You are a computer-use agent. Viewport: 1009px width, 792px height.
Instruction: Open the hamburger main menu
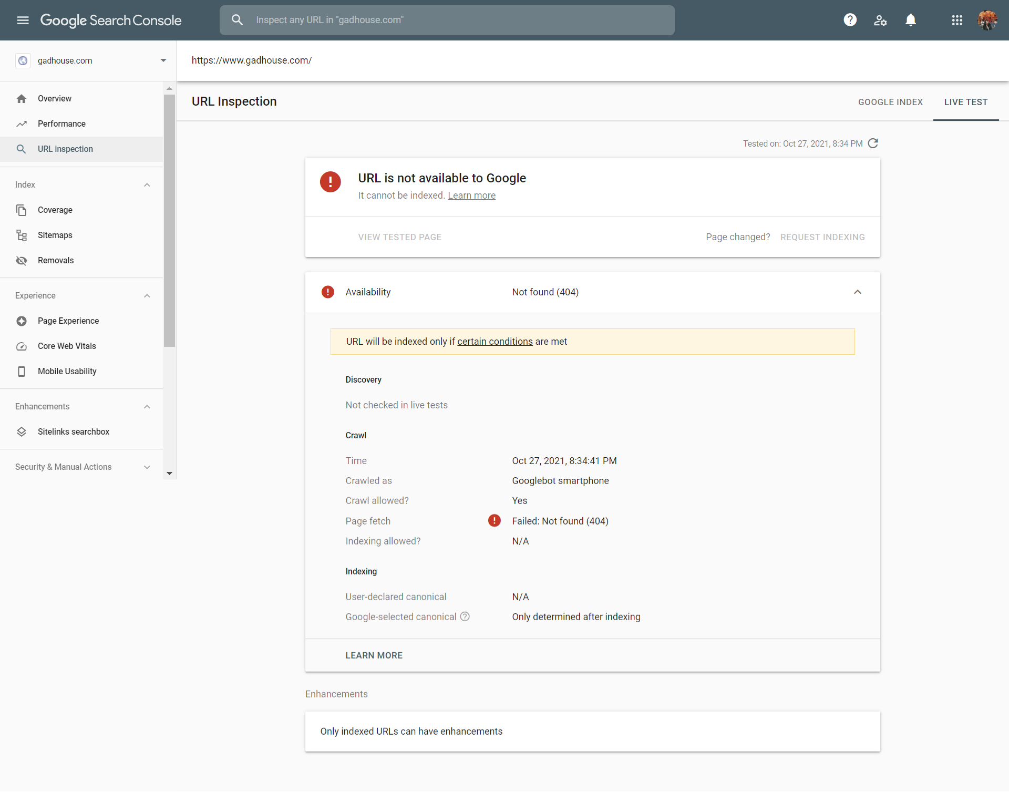click(x=23, y=20)
